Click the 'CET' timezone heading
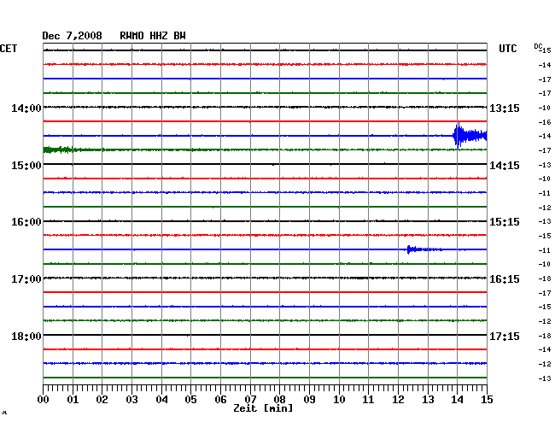 (x=9, y=49)
